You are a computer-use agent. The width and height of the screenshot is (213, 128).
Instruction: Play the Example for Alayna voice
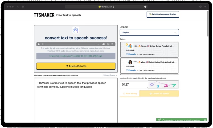point(131,54)
